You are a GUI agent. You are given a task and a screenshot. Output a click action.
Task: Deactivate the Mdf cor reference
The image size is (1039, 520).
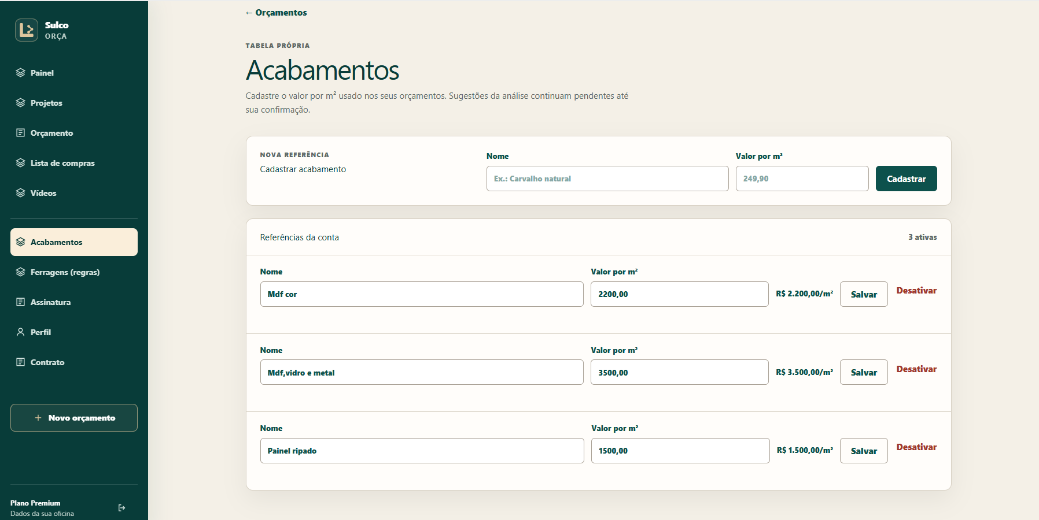tap(916, 291)
